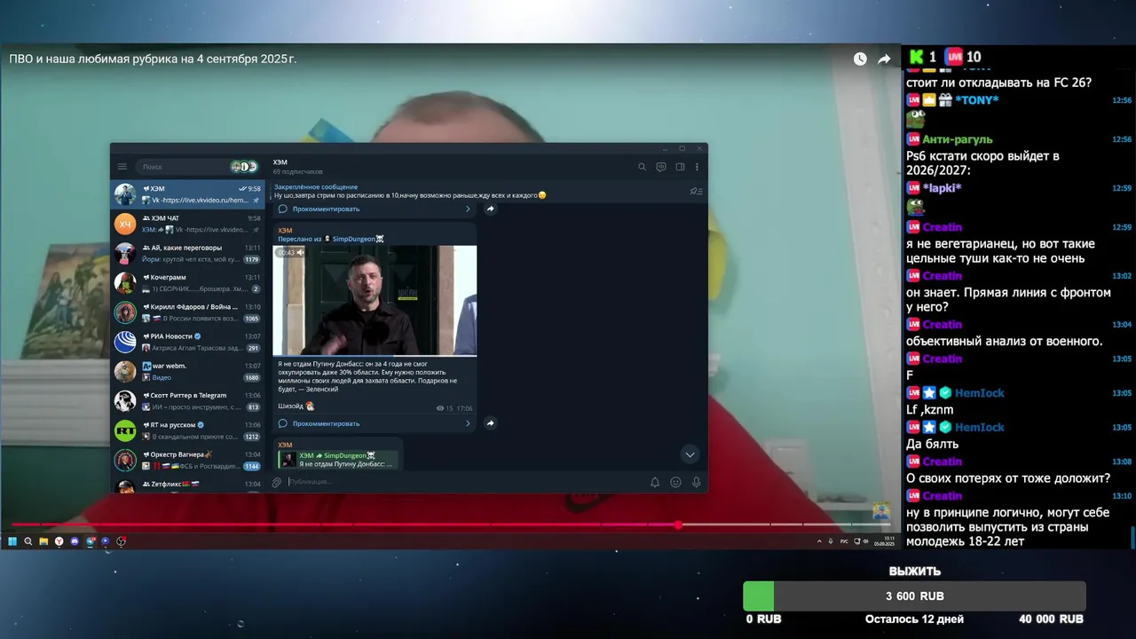Click the ВЫЖИТЬ donation goal progress bar
Screen dimensions: 1136x639
pyautogui.click(x=914, y=596)
